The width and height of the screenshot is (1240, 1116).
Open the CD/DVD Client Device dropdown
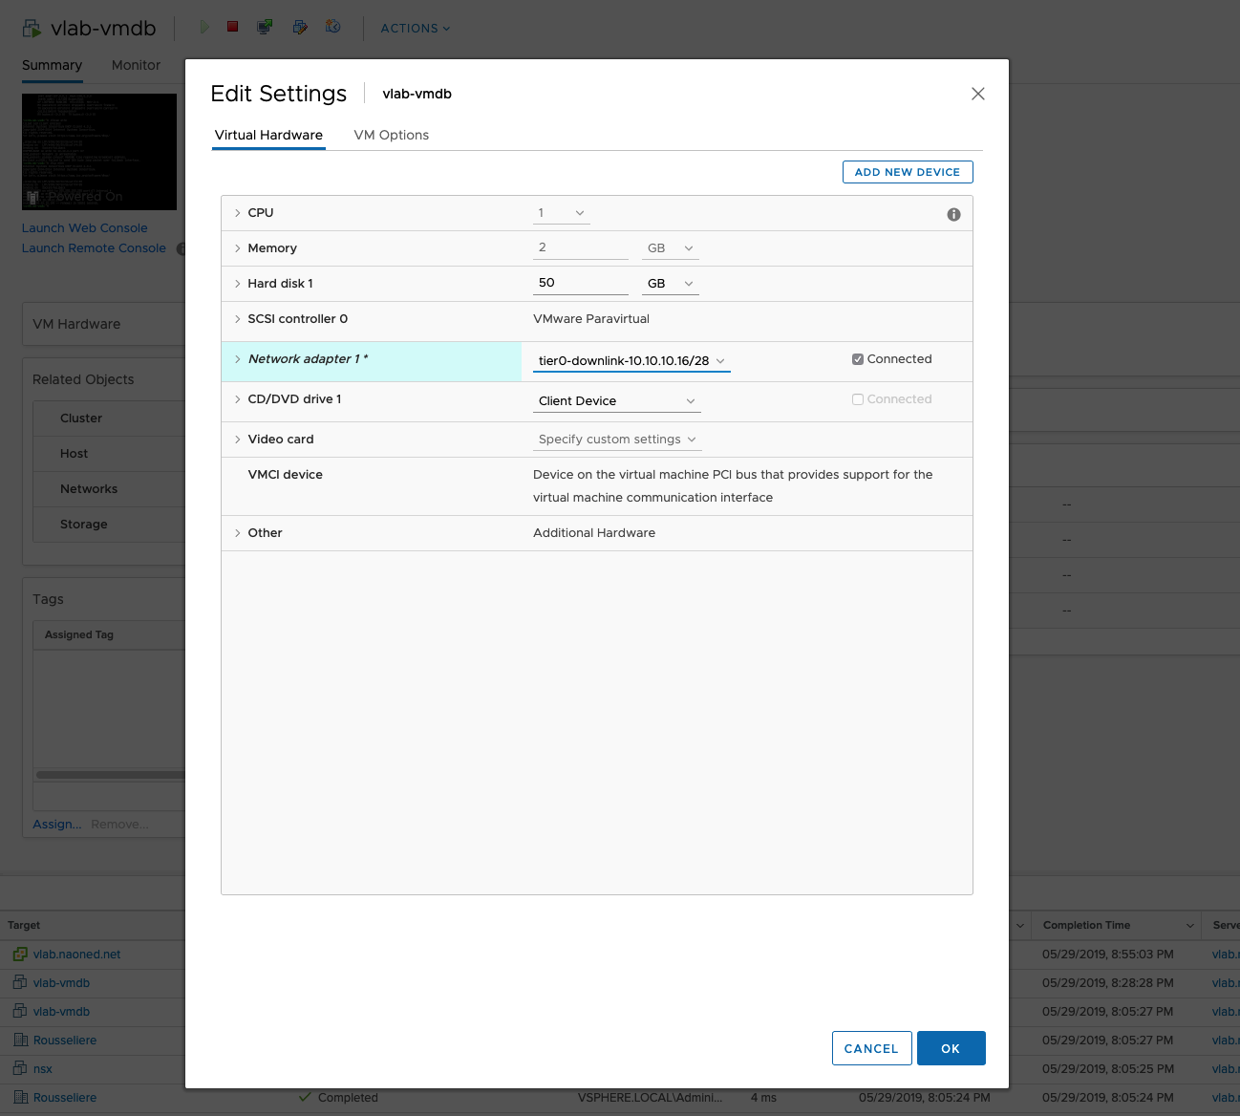pos(616,401)
